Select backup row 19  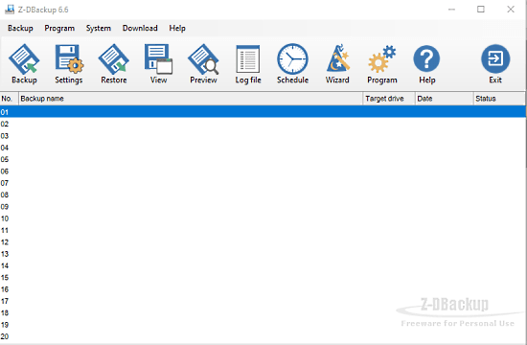coord(263,325)
